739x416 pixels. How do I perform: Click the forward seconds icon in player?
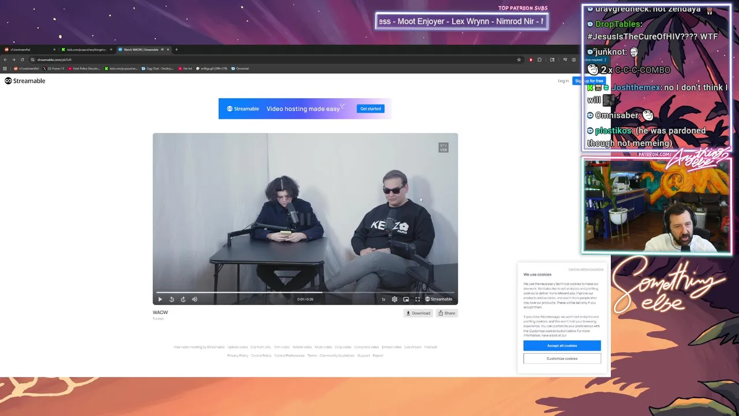pyautogui.click(x=183, y=299)
